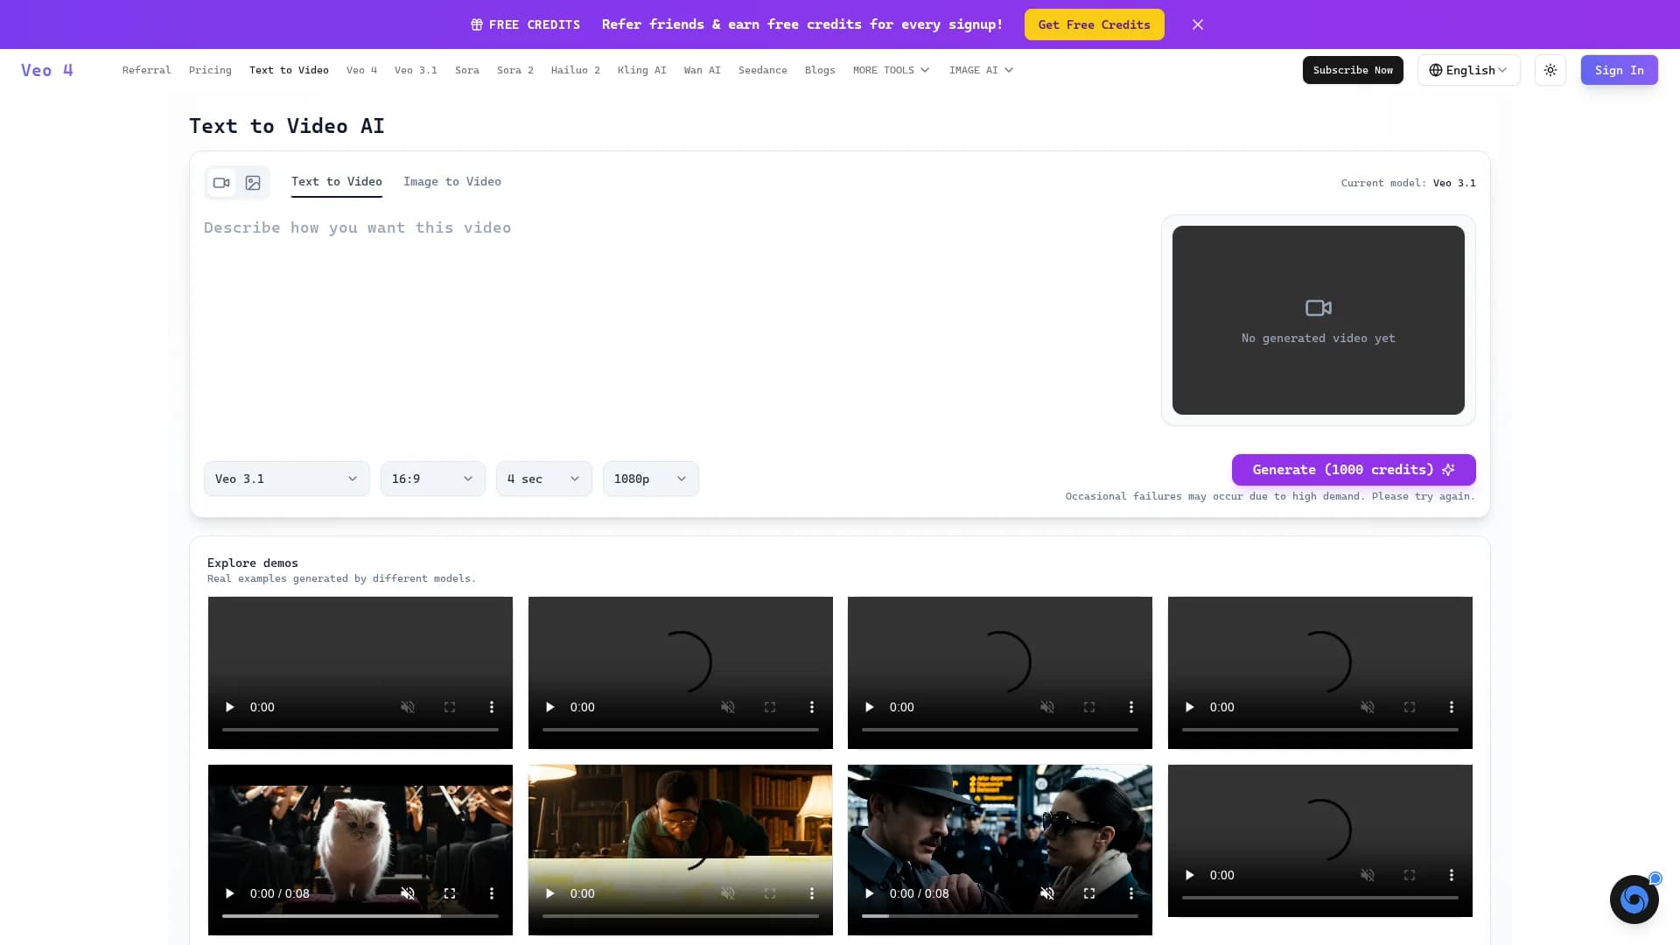This screenshot has width=1680, height=945.
Task: Open more options on library demo video
Action: [812, 893]
